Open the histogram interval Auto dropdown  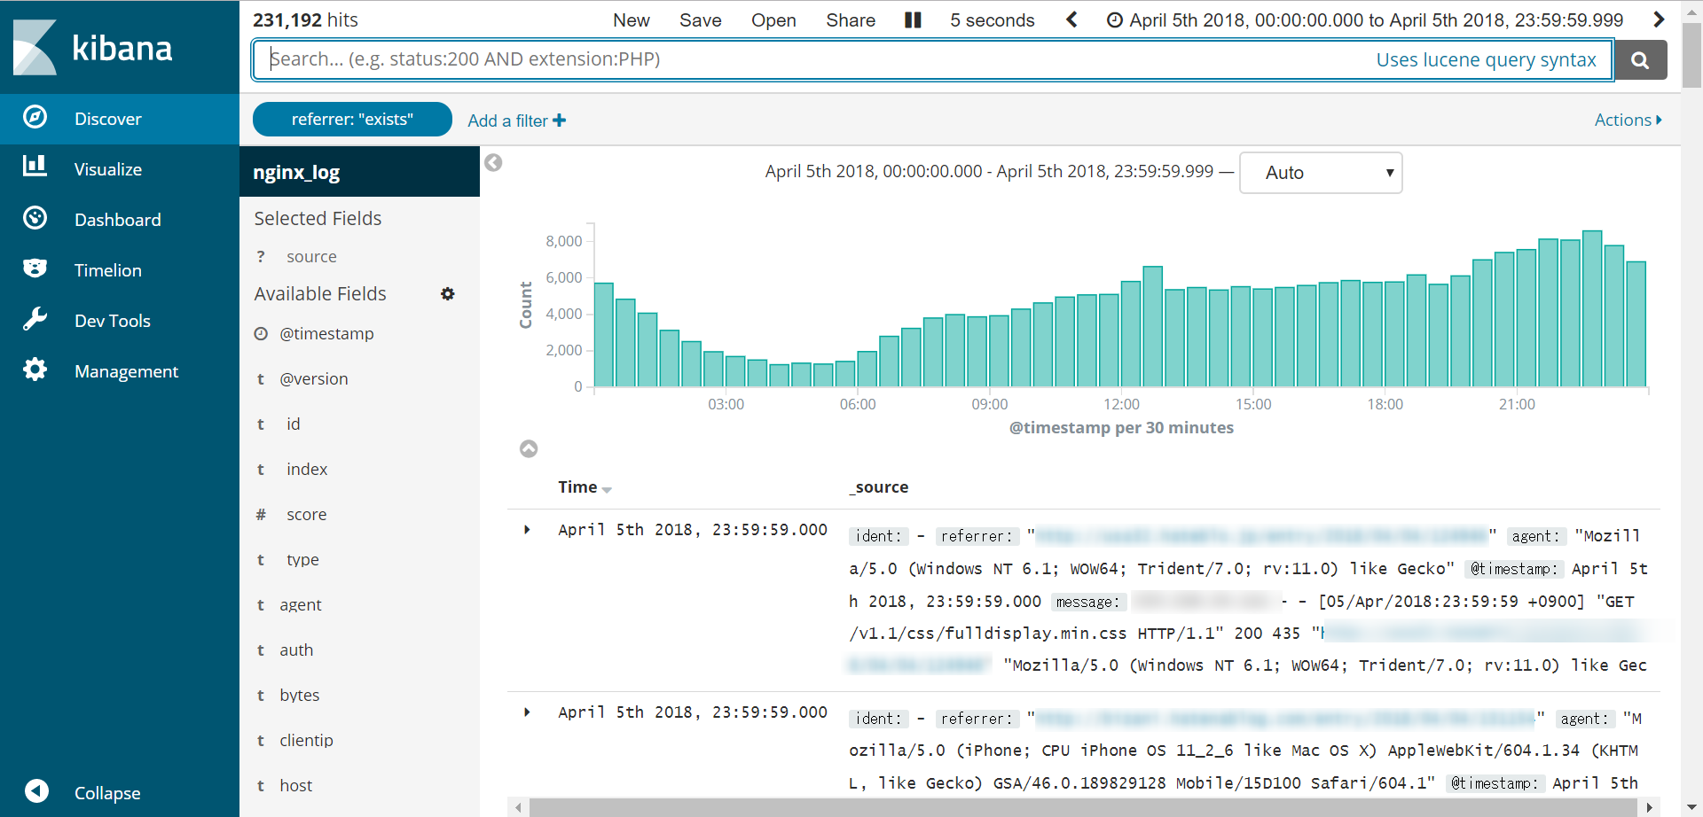click(1320, 172)
